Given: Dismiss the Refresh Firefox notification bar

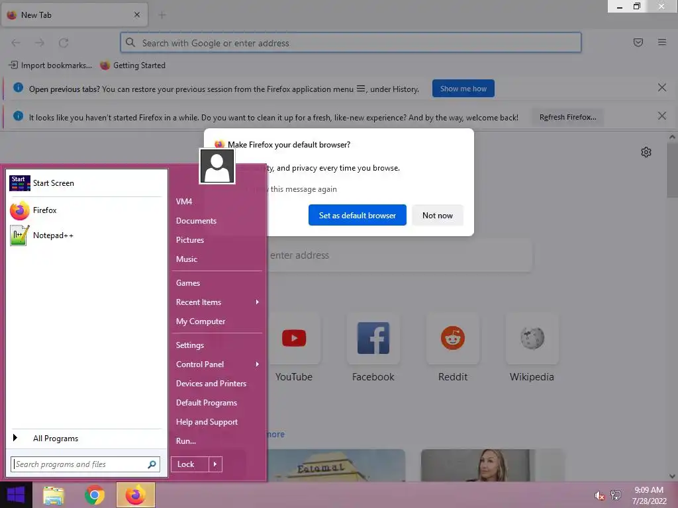Looking at the screenshot, I should pos(662,116).
